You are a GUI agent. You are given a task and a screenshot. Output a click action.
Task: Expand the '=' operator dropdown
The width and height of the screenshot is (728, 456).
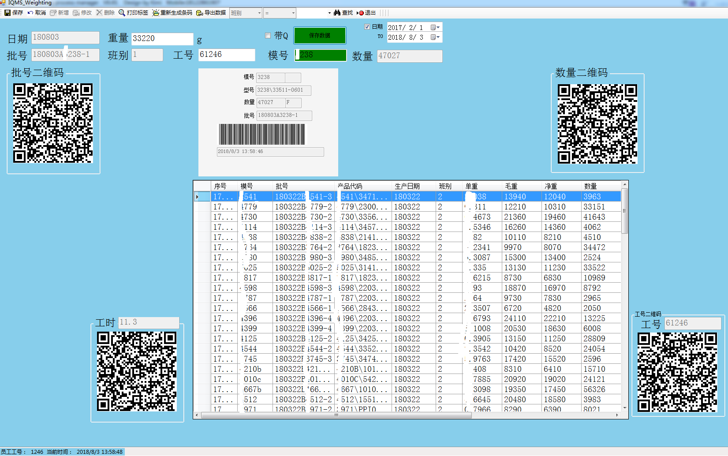[293, 13]
